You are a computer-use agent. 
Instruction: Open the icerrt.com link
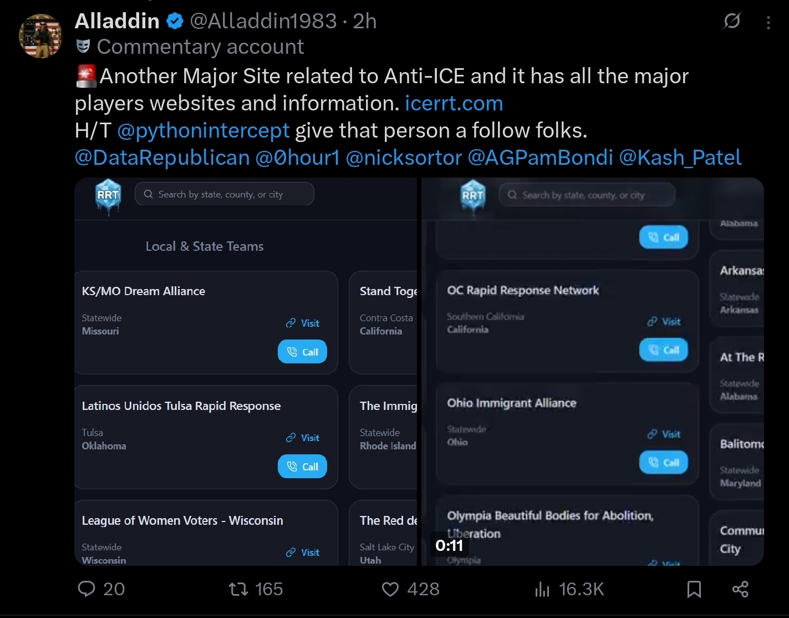click(454, 103)
